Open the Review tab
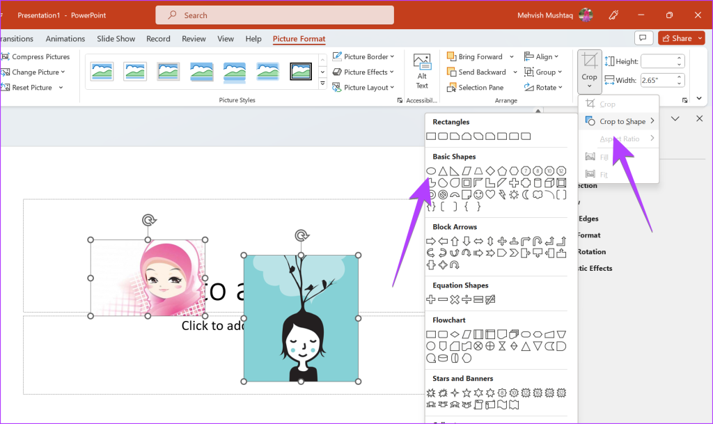 point(194,38)
